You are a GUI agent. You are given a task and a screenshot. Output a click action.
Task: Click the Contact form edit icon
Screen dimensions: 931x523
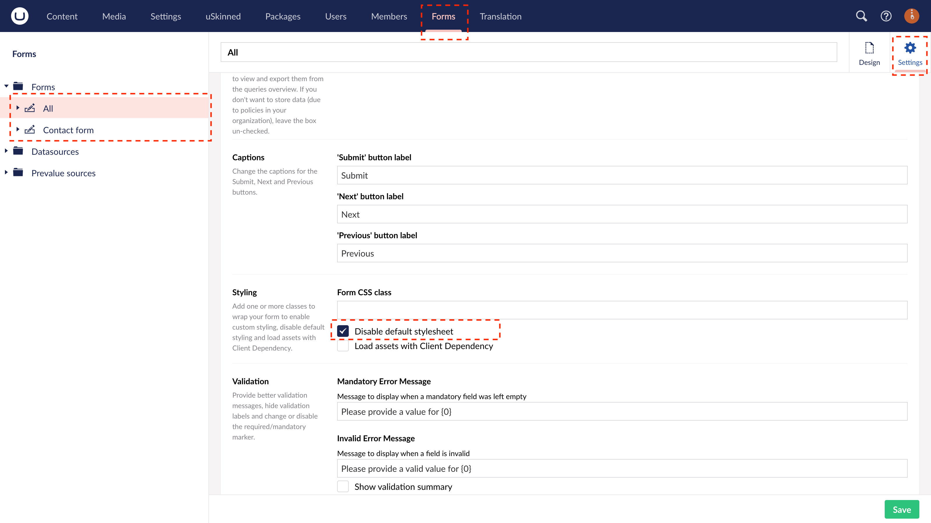30,130
